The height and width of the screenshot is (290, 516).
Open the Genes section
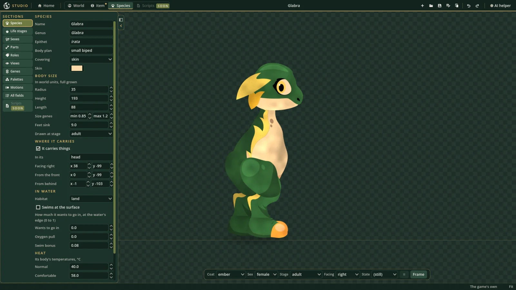[x=18, y=72]
